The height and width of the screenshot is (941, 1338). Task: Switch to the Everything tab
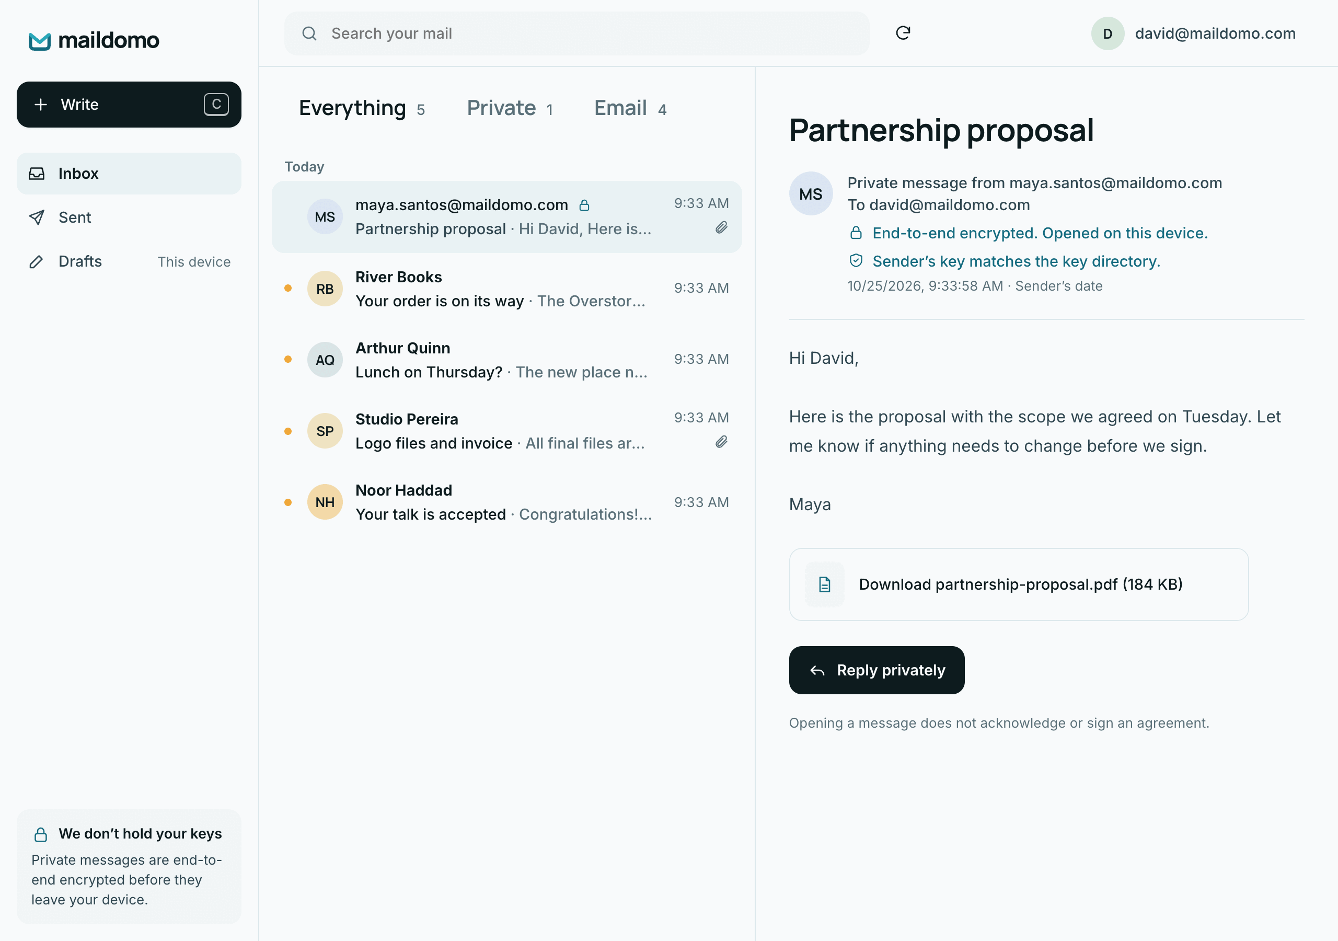tap(362, 108)
